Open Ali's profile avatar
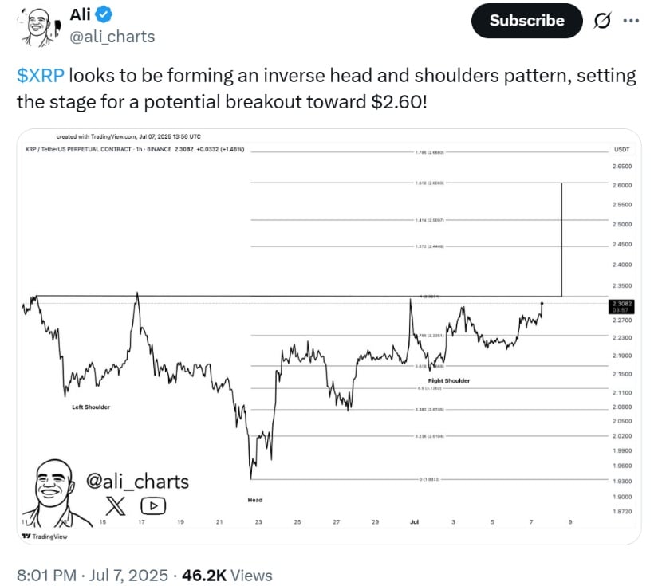Screen dimensions: 658x586 pyautogui.click(x=38, y=26)
